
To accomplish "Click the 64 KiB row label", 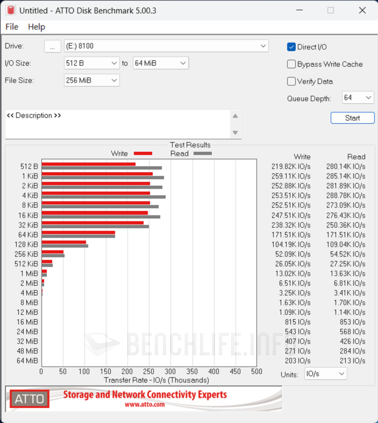I will tap(28, 235).
